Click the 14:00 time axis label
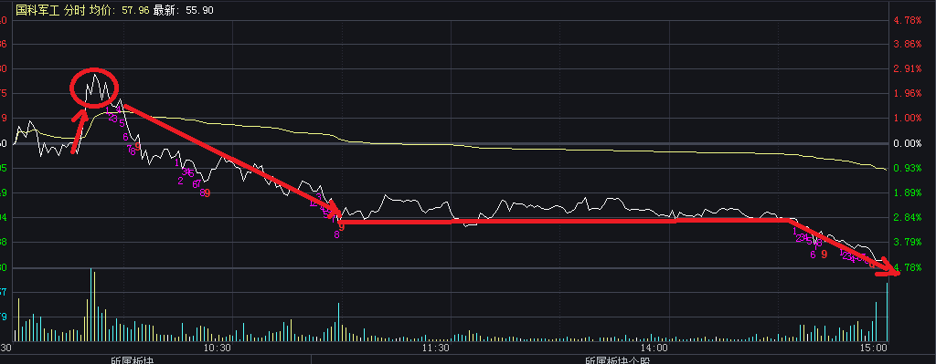The height and width of the screenshot is (364, 936). coord(654,348)
